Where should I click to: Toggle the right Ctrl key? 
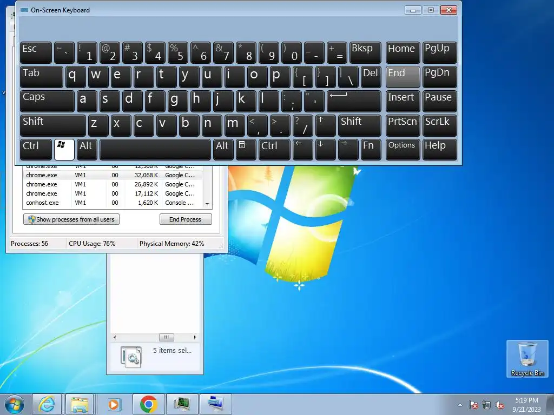pos(274,150)
